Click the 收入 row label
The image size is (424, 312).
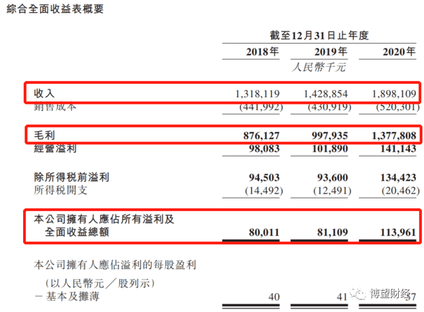pyautogui.click(x=44, y=95)
